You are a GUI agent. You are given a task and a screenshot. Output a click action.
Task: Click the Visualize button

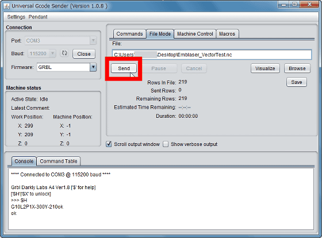(265, 68)
